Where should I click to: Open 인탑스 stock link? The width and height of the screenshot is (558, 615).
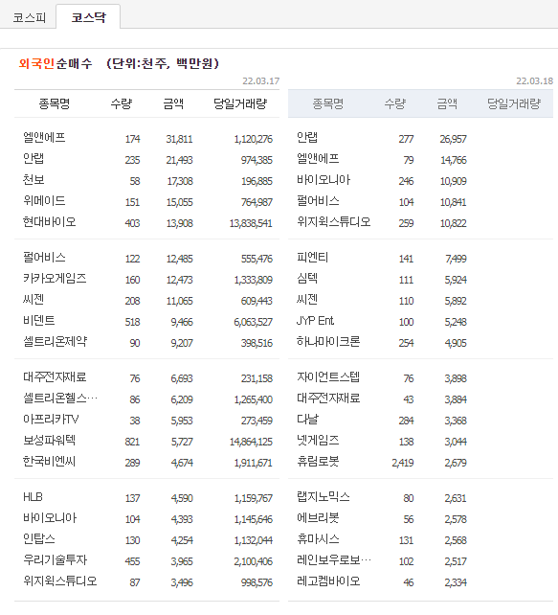pos(39,539)
